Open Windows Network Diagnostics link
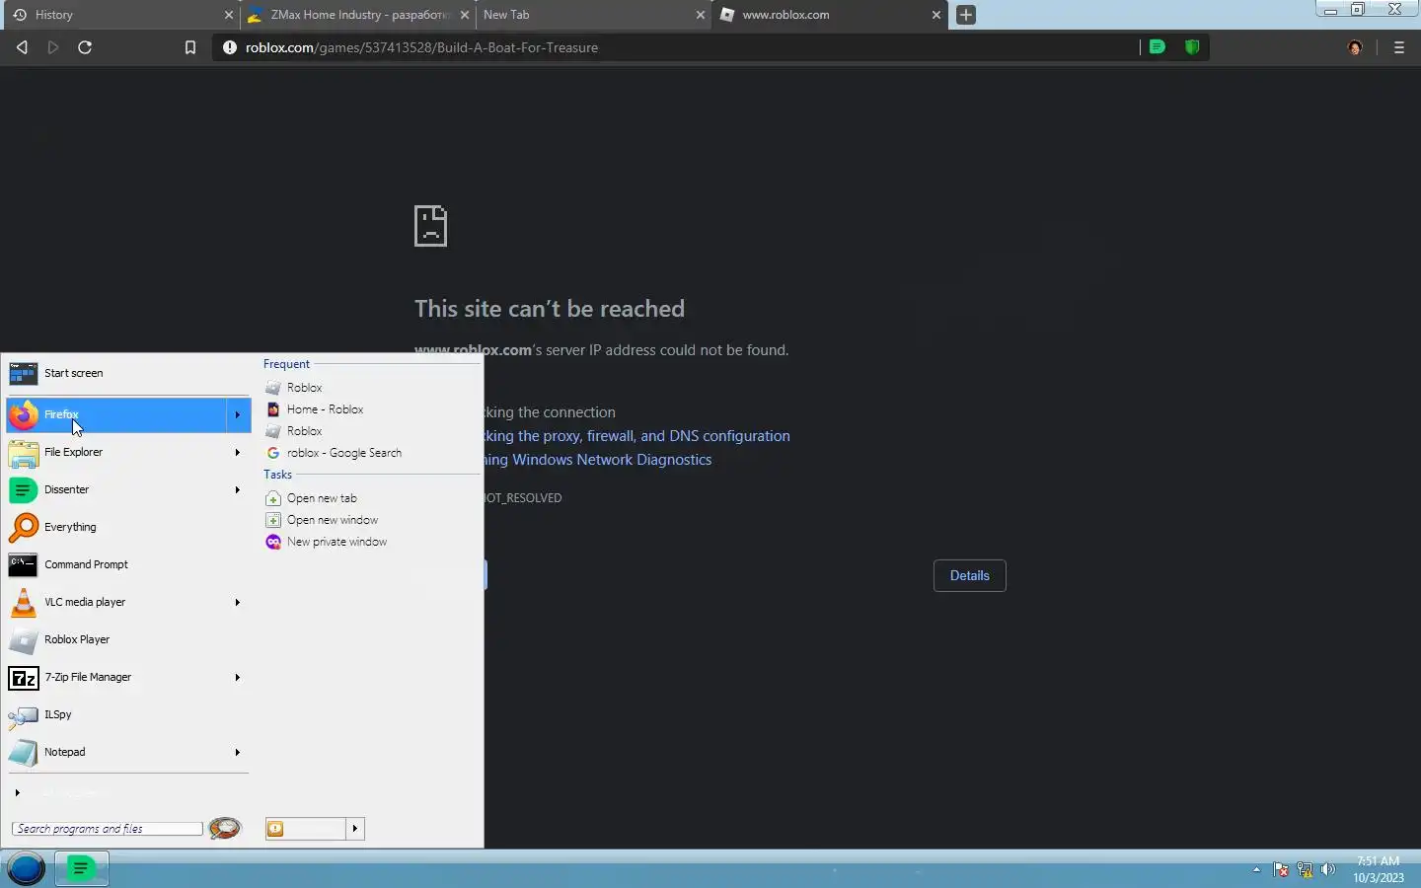The image size is (1421, 888). pyautogui.click(x=597, y=460)
